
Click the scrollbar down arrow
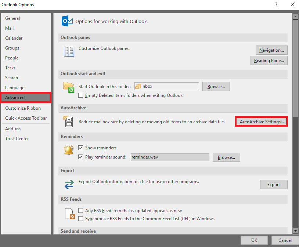(295, 231)
